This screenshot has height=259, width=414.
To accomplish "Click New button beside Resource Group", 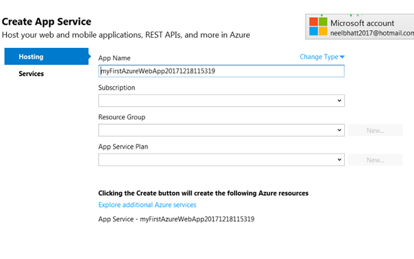I will pos(375,130).
